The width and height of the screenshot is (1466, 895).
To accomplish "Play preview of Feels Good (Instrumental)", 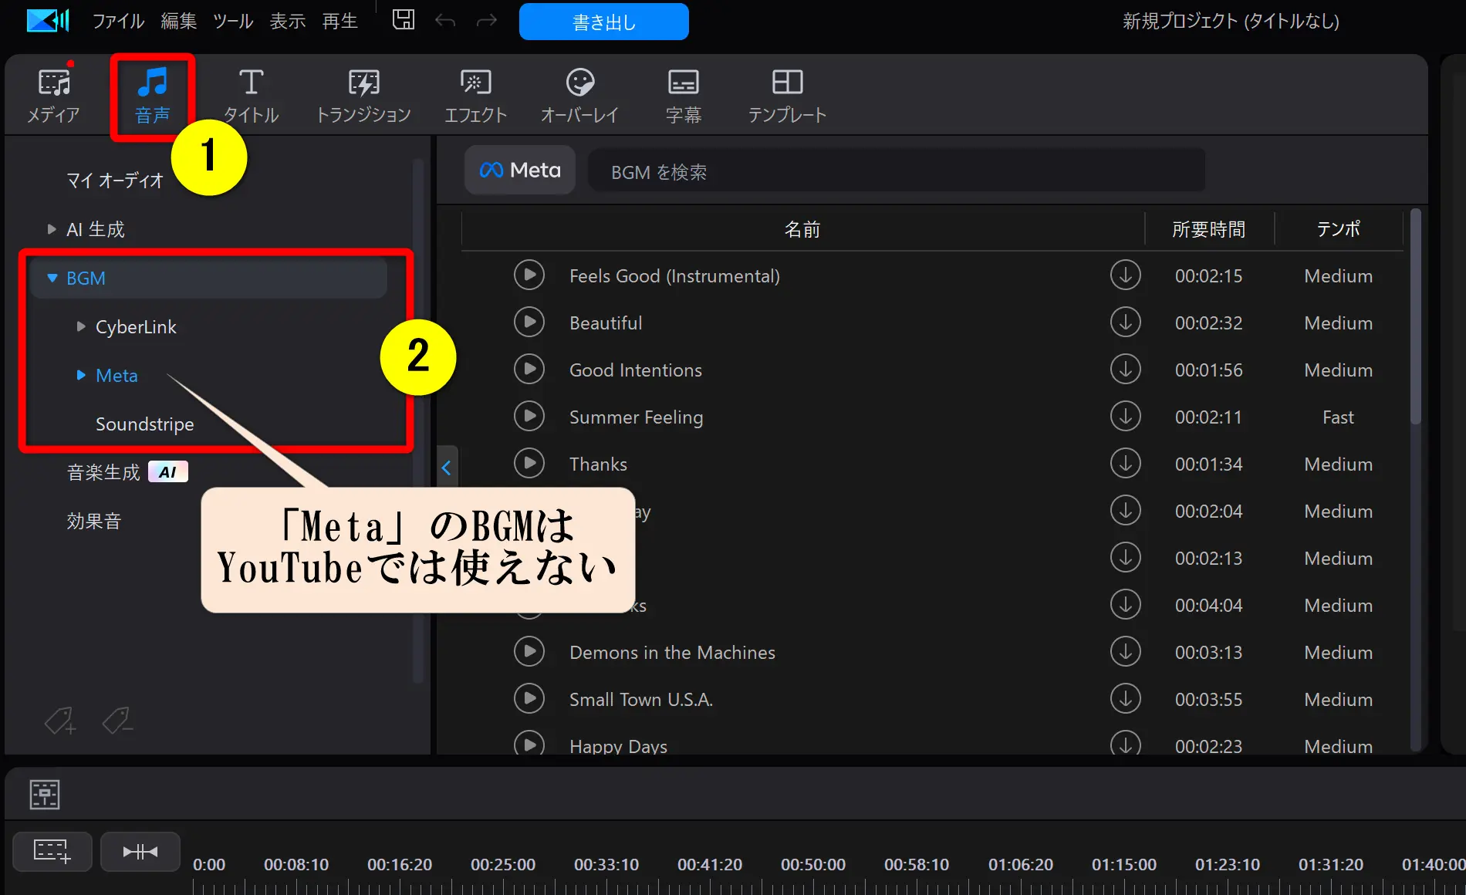I will [529, 275].
